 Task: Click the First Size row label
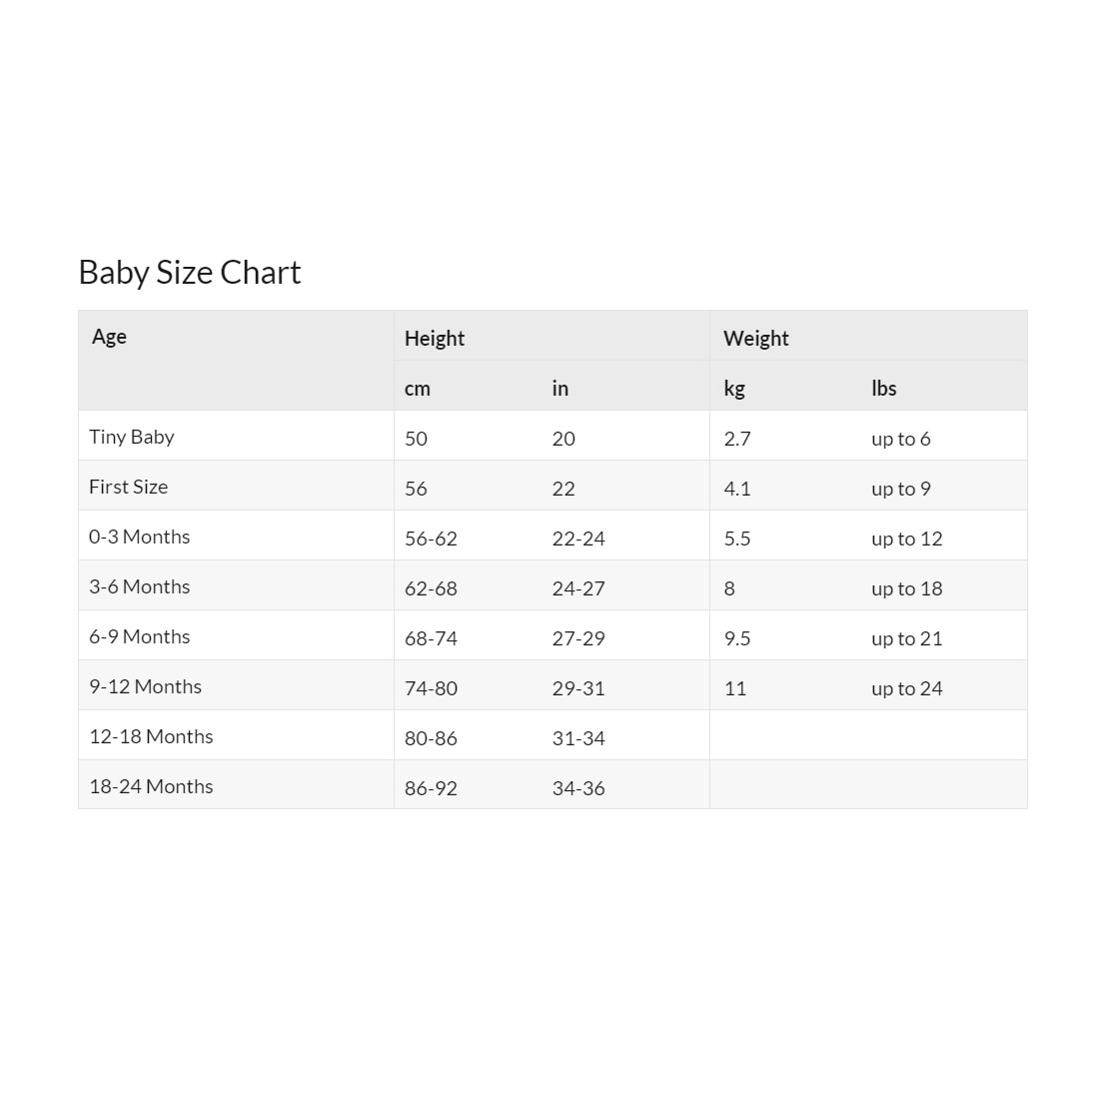point(129,487)
